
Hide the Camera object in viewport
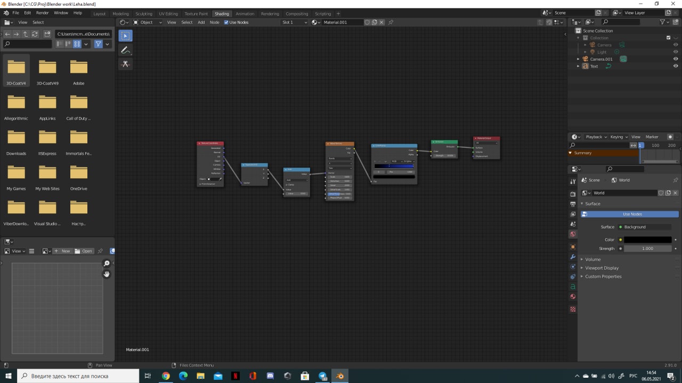676,45
